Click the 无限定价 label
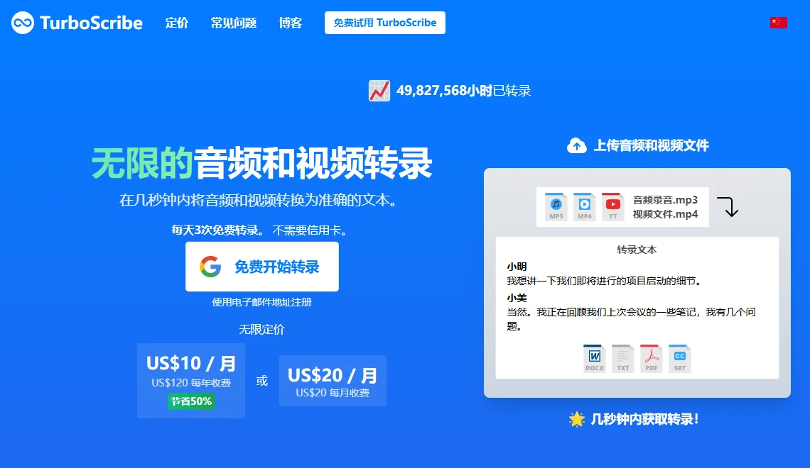This screenshot has height=468, width=810. 262,329
